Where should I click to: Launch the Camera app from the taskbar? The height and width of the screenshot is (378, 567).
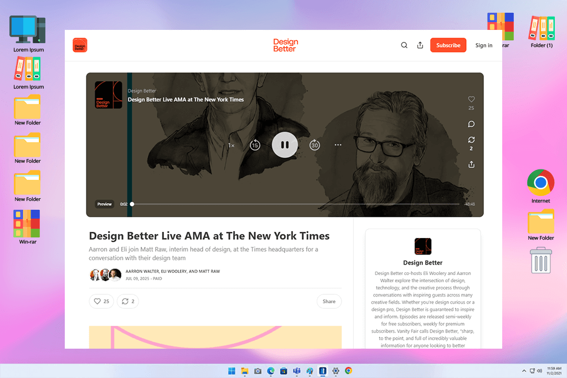258,371
